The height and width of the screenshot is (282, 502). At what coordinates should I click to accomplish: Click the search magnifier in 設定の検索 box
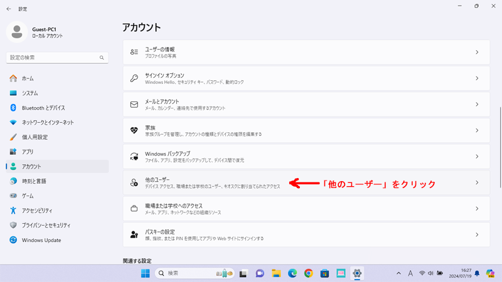[x=102, y=58]
